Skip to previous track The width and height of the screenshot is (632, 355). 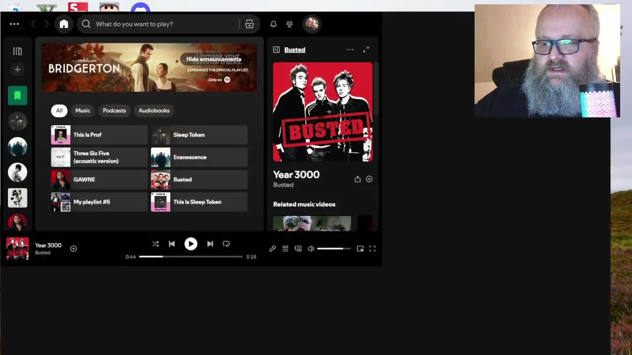pos(172,244)
